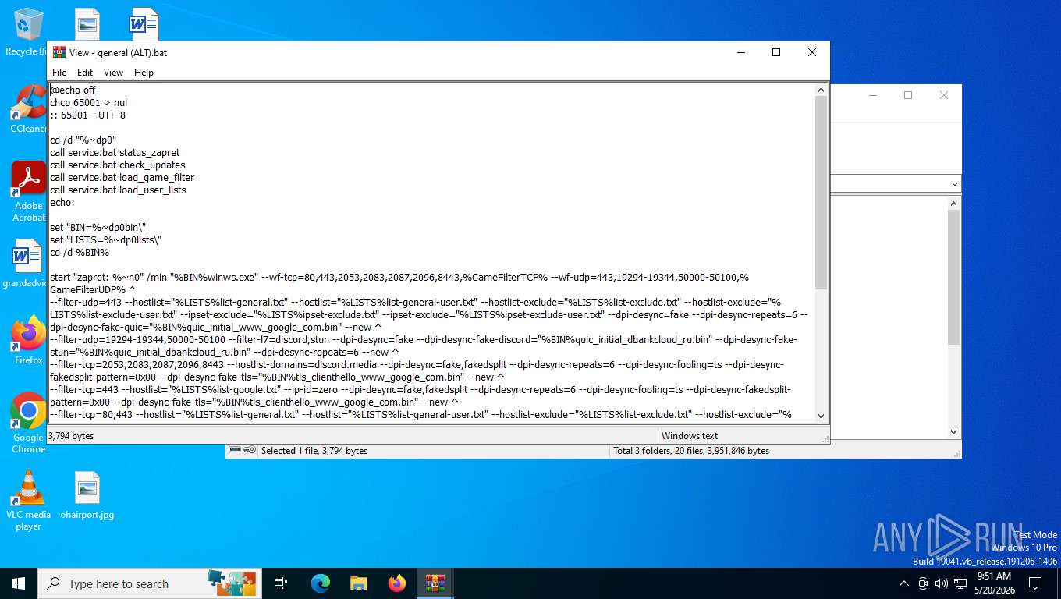Launch Firefox desktop shortcut
The height and width of the screenshot is (599, 1061).
tap(29, 340)
